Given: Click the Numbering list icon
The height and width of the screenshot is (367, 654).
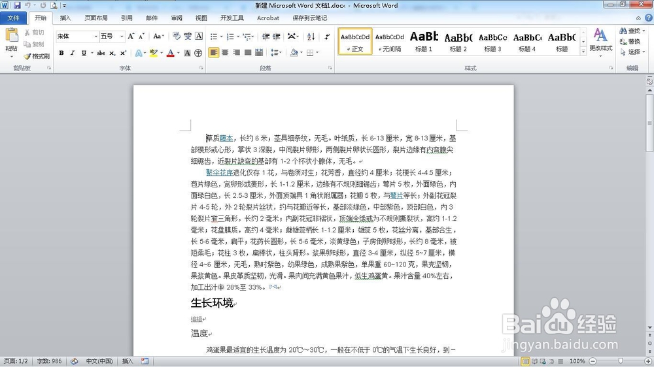Looking at the screenshot, I should (230, 37).
